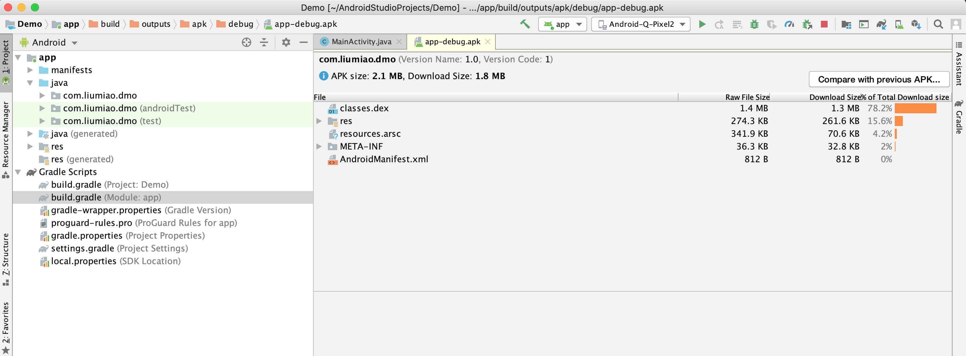Open the SDK Manager icon
Image resolution: width=966 pixels, height=356 pixels.
tap(916, 24)
